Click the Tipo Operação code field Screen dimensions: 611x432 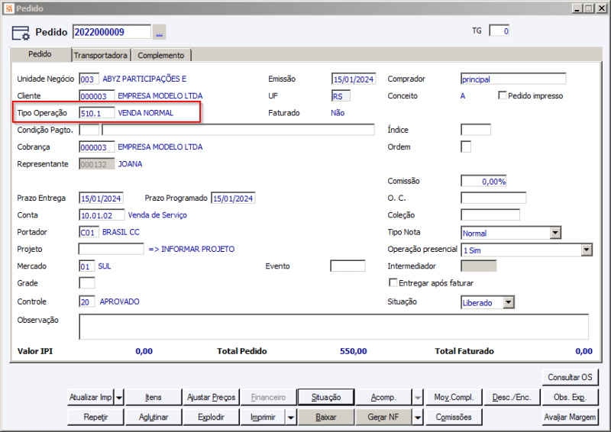click(97, 113)
